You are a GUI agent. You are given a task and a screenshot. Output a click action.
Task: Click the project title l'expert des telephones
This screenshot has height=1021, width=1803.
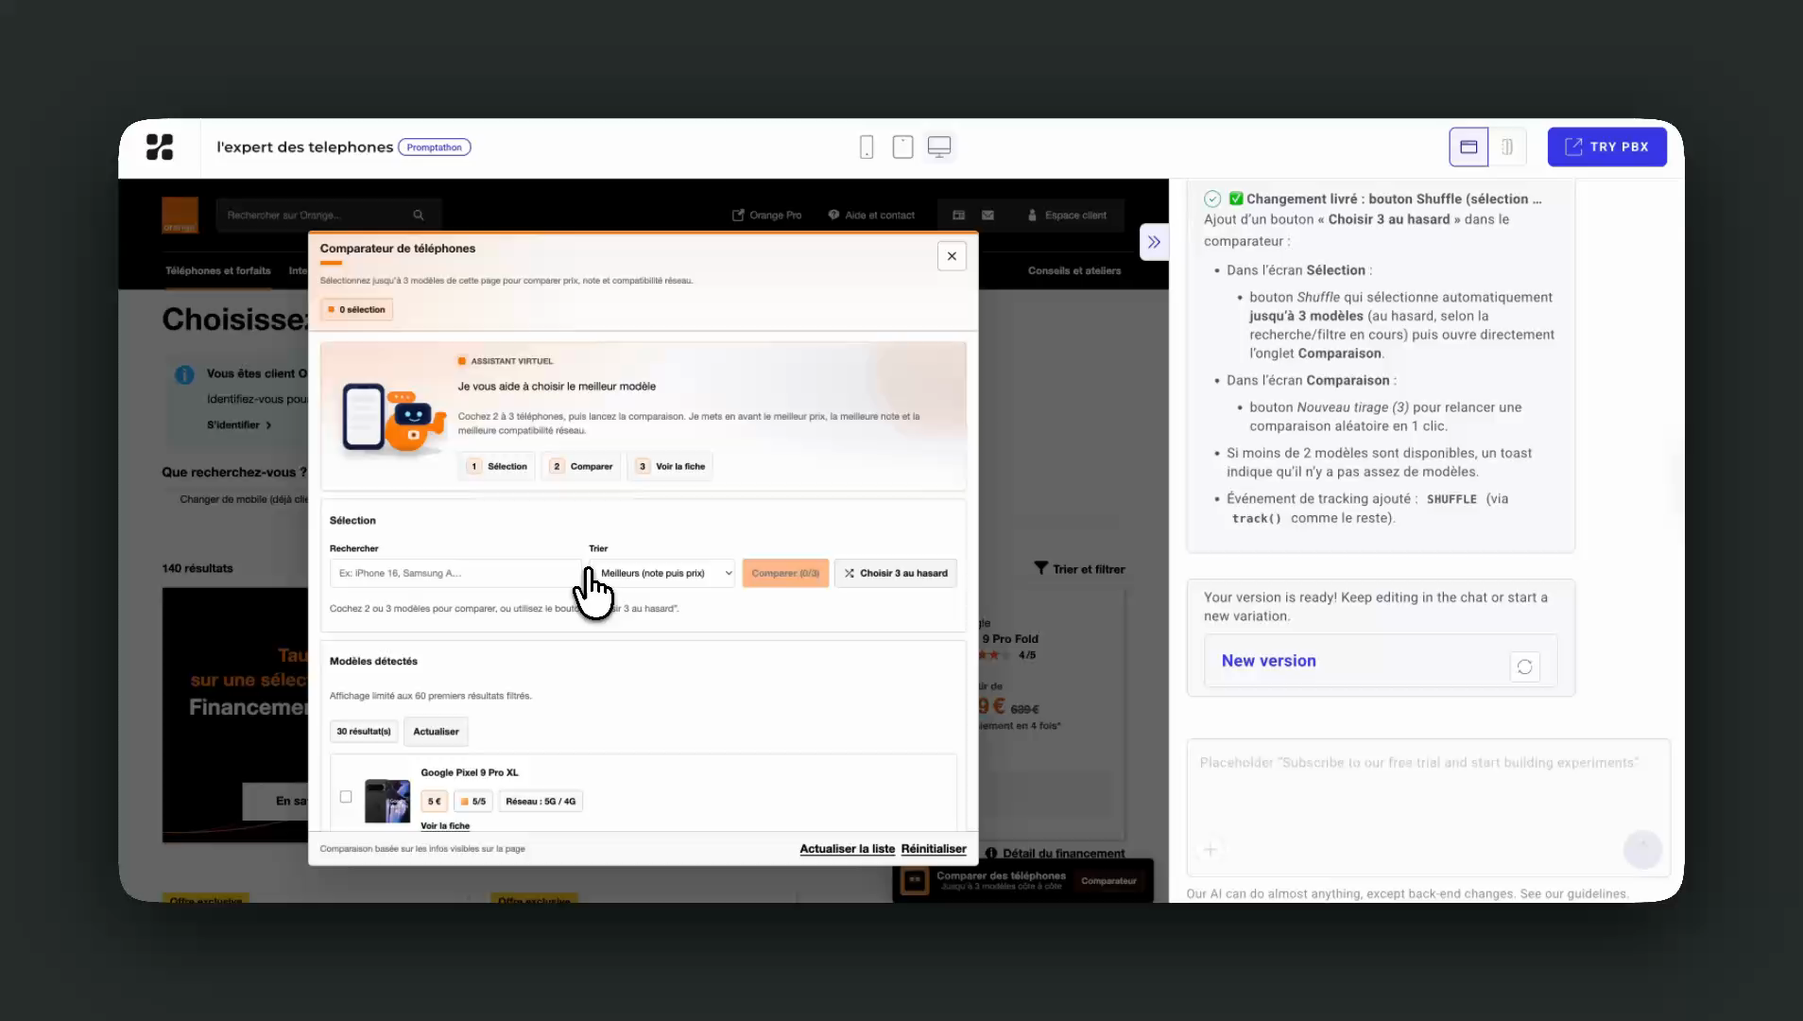304,147
